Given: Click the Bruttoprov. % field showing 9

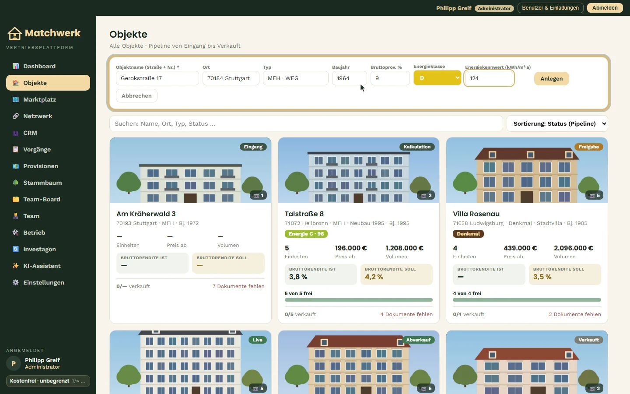Looking at the screenshot, I should pos(390,78).
